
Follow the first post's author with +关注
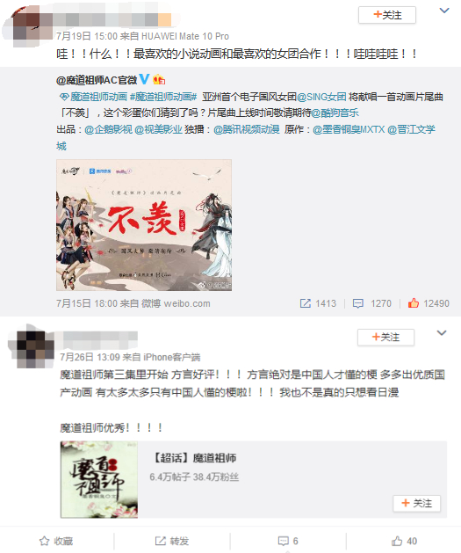(x=387, y=15)
